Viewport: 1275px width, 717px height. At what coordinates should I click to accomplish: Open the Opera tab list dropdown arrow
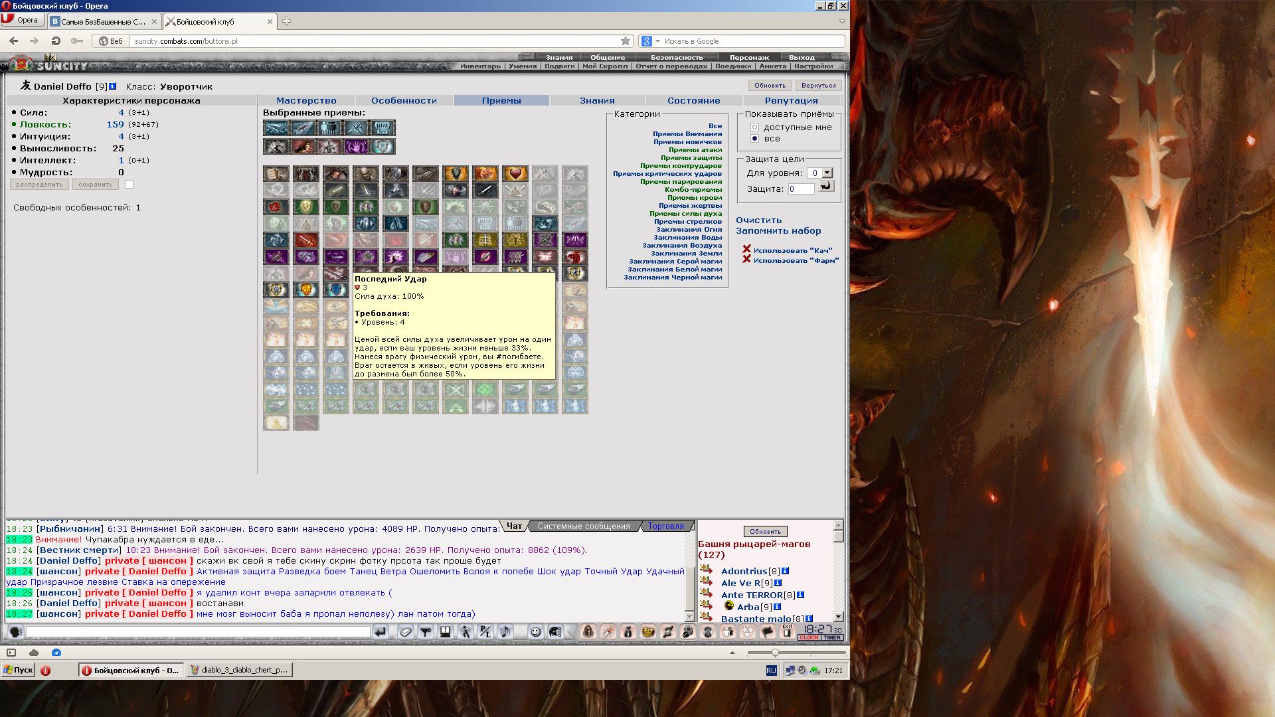pos(842,21)
